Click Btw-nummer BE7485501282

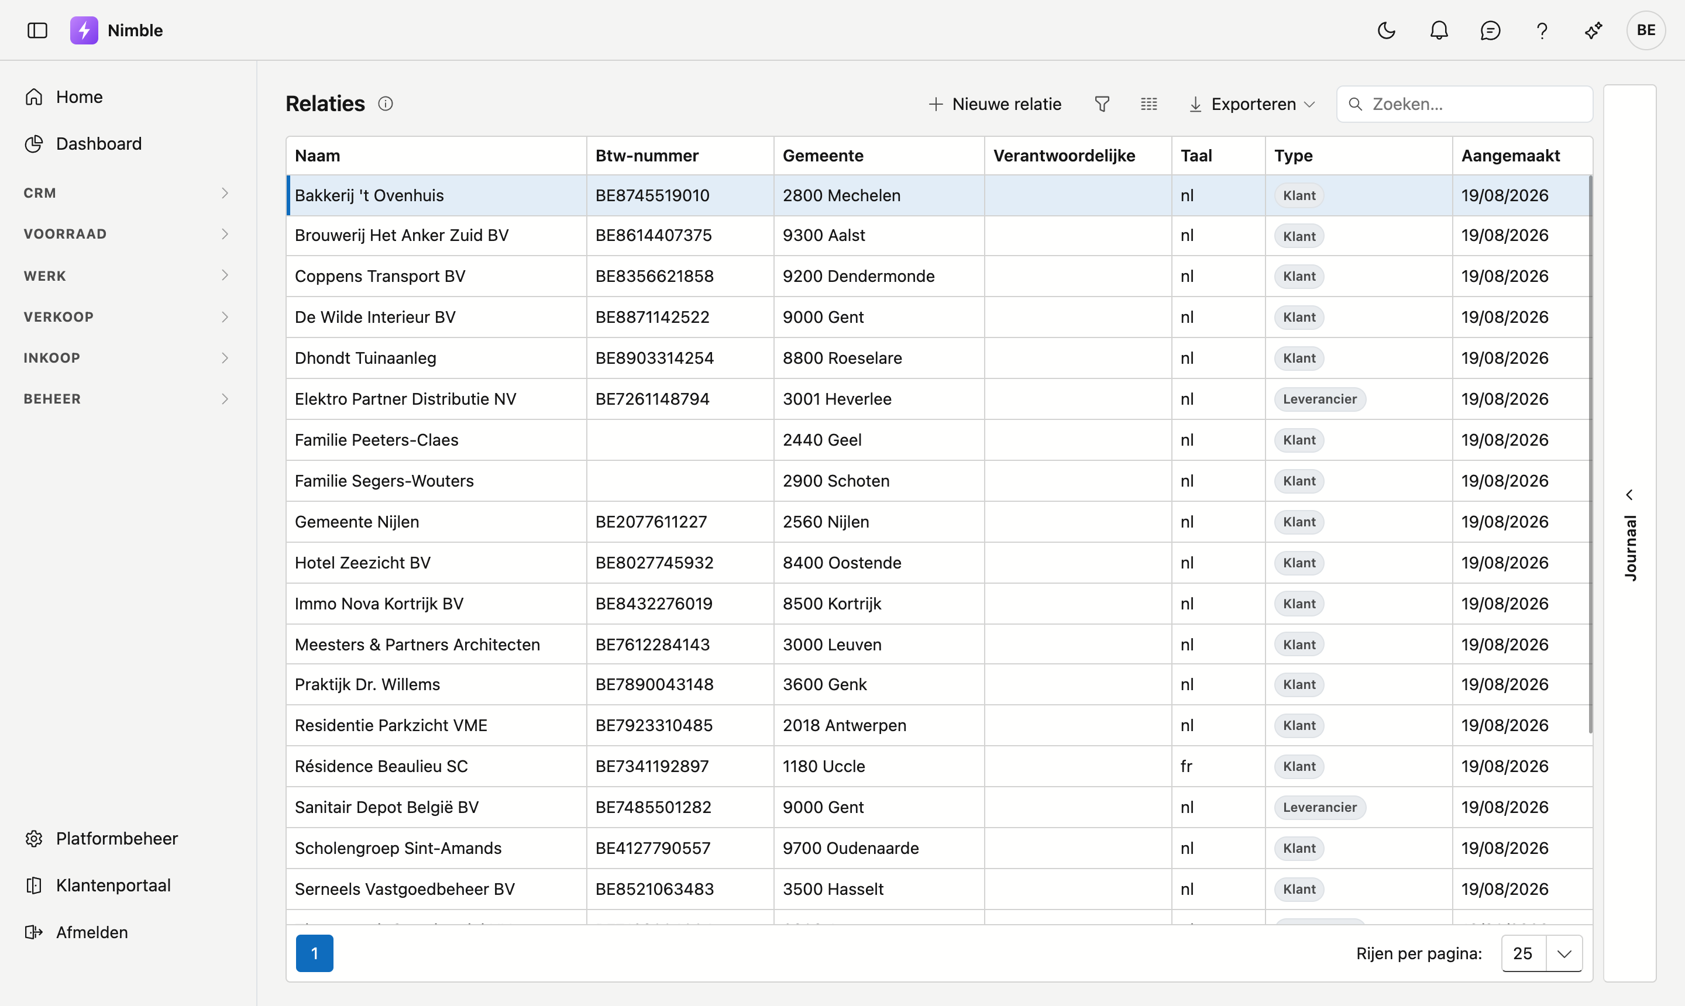[653, 807]
